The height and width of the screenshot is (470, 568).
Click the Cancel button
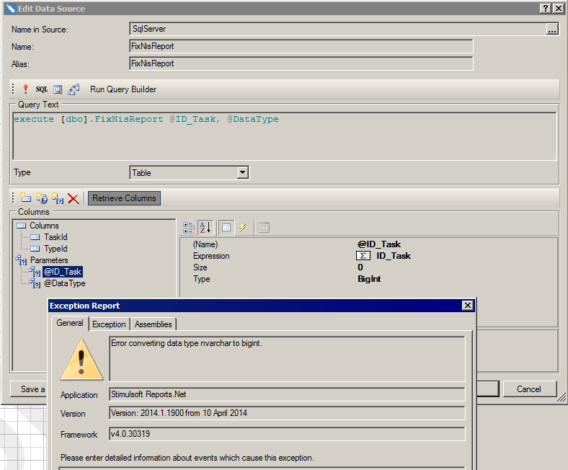(529, 389)
